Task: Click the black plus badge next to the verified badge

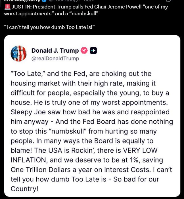Action: [x=93, y=51]
